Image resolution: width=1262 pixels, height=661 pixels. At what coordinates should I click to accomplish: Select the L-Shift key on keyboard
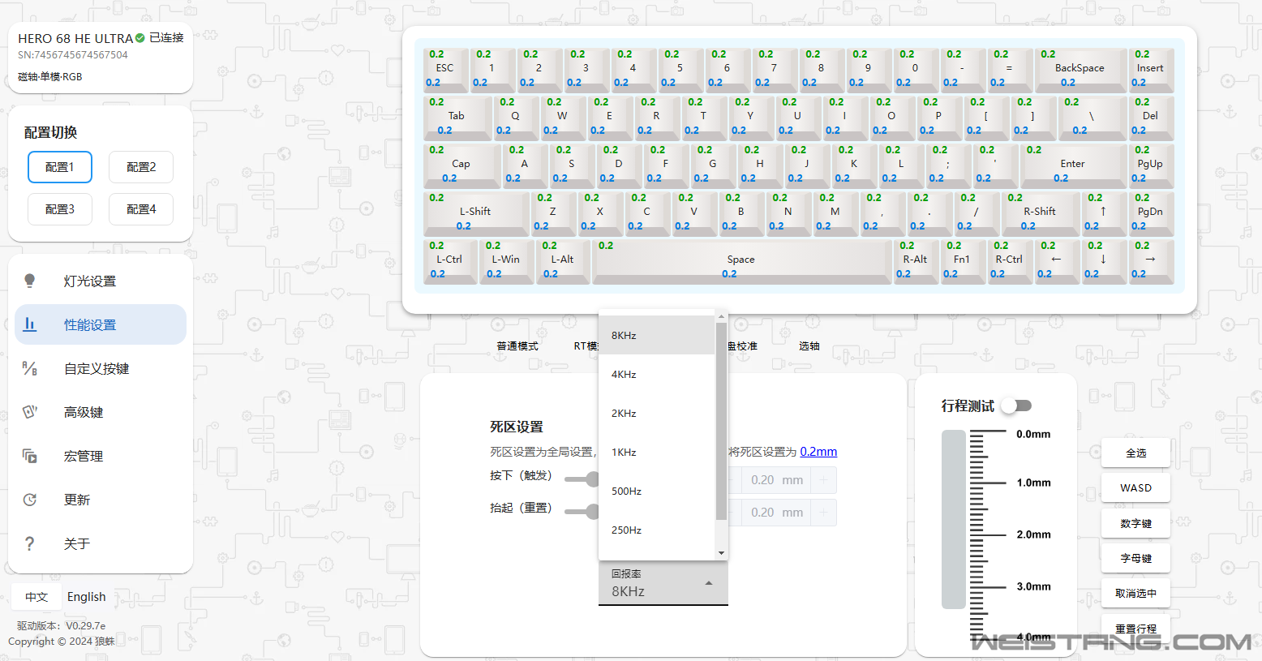476,212
